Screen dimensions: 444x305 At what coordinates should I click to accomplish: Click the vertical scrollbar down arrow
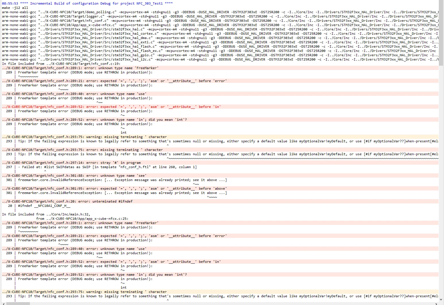[441, 300]
